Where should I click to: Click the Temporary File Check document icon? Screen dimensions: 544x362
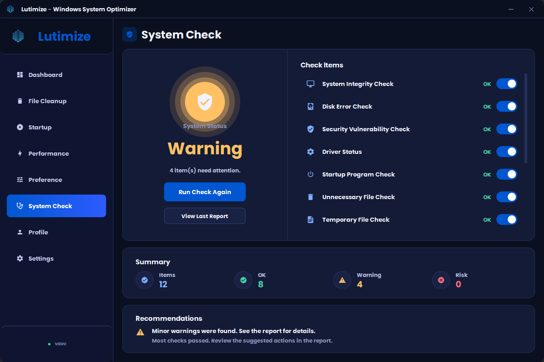point(311,220)
